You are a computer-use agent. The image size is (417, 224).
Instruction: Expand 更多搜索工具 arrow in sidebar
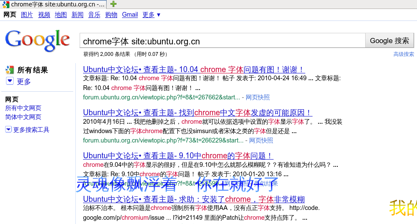(8, 129)
